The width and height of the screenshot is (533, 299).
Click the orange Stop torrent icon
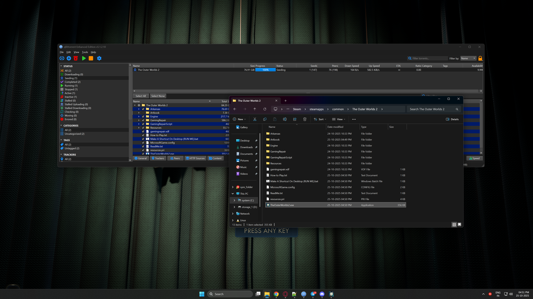click(91, 59)
